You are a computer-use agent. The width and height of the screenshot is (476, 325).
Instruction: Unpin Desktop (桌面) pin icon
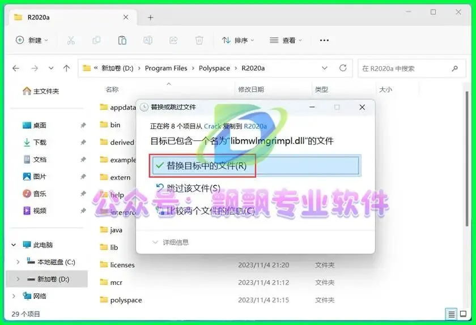(83, 125)
